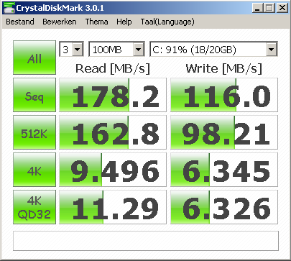Close the CrystalDiskMark window
Image resolution: width=291 pixels, height=261 pixels.
[282, 8]
